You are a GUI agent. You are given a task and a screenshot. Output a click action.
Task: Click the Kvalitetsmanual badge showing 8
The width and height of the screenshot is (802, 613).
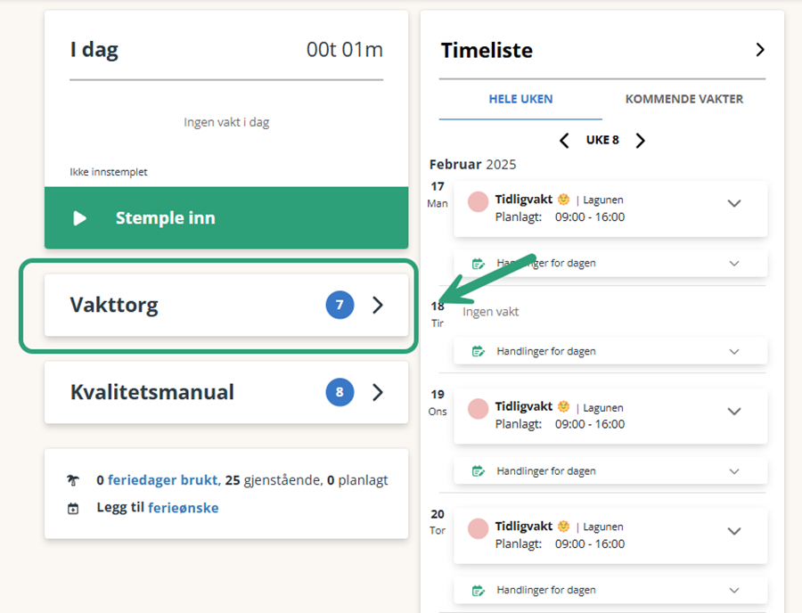(340, 392)
